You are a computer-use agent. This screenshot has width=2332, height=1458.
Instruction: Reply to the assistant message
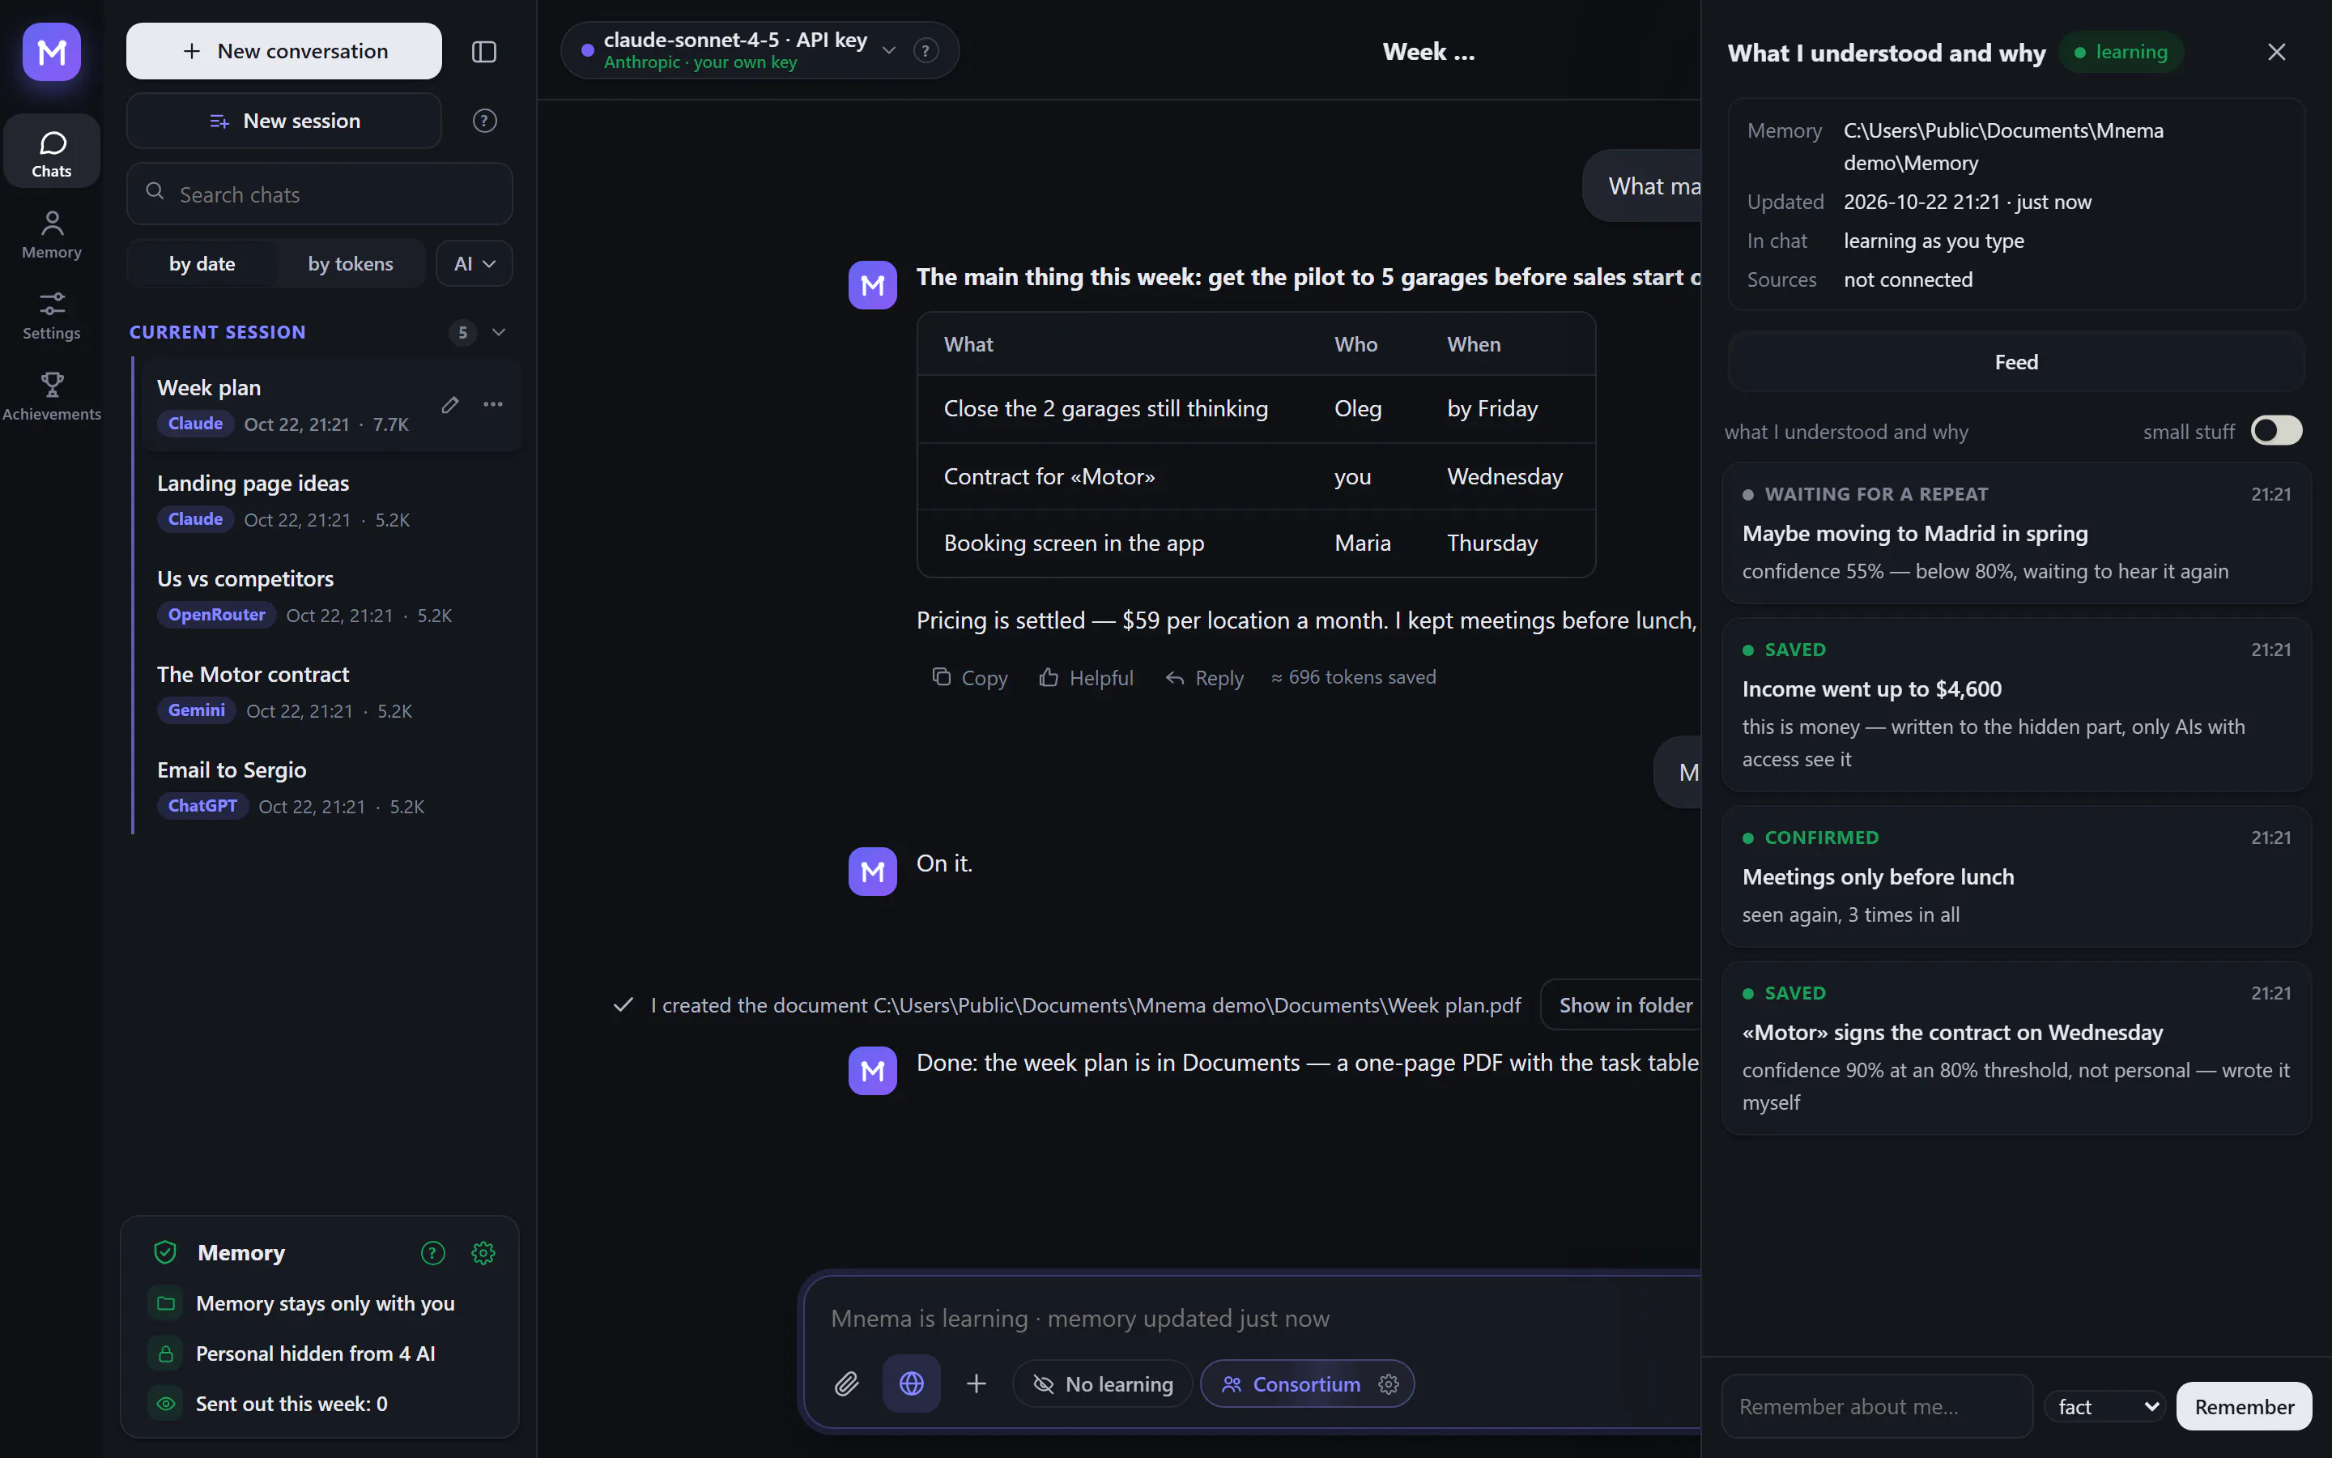click(1205, 678)
